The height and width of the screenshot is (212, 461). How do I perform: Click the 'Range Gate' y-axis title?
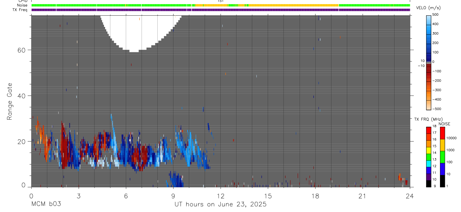(x=10, y=101)
